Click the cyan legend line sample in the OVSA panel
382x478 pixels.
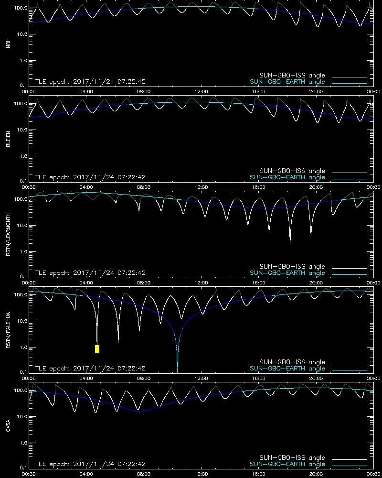[350, 466]
